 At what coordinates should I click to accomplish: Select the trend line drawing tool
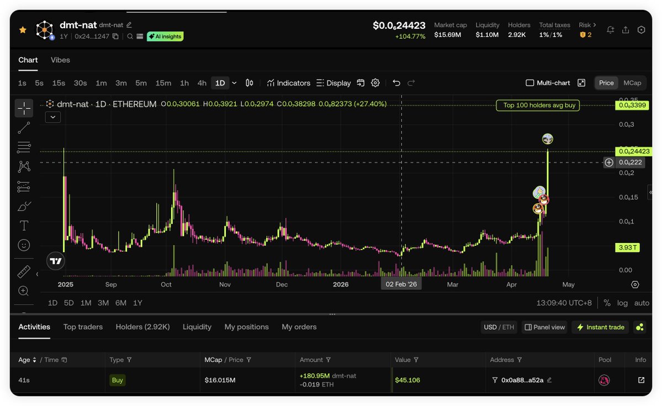(24, 128)
